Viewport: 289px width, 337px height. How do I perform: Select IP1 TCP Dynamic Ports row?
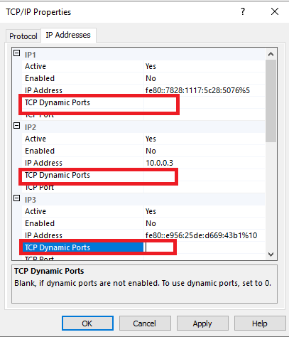143,102
